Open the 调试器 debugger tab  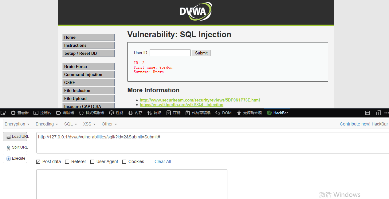coord(65,113)
